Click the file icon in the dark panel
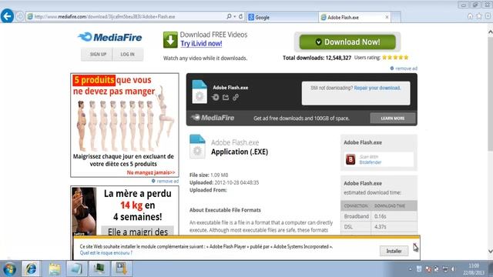Viewport: 493px width, 277px height. (x=200, y=92)
